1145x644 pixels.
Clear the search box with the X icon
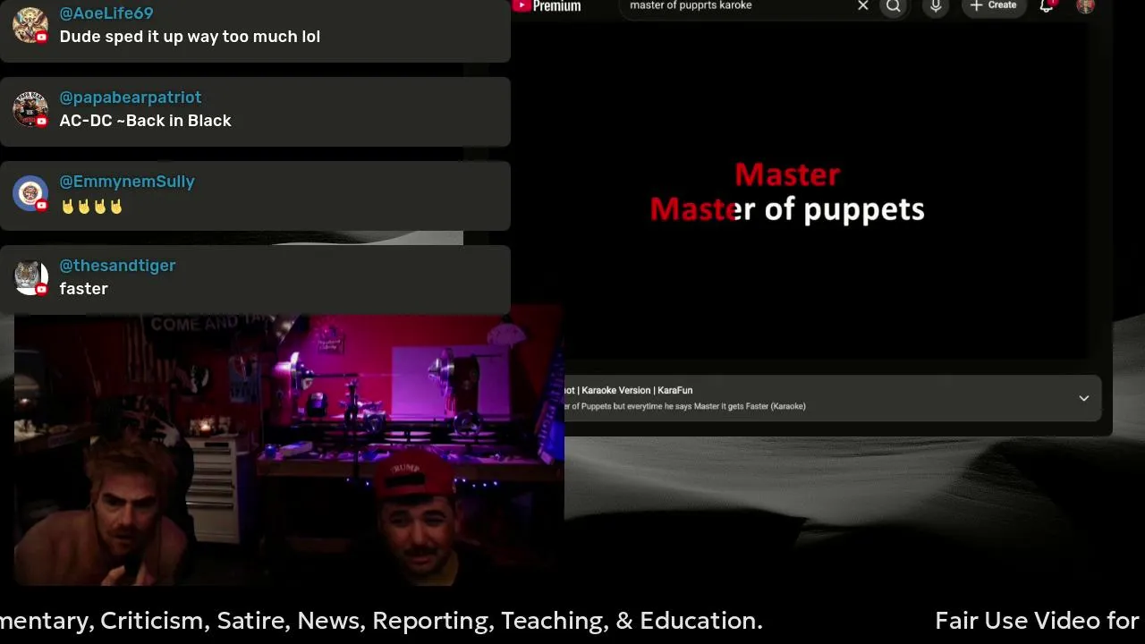(863, 6)
